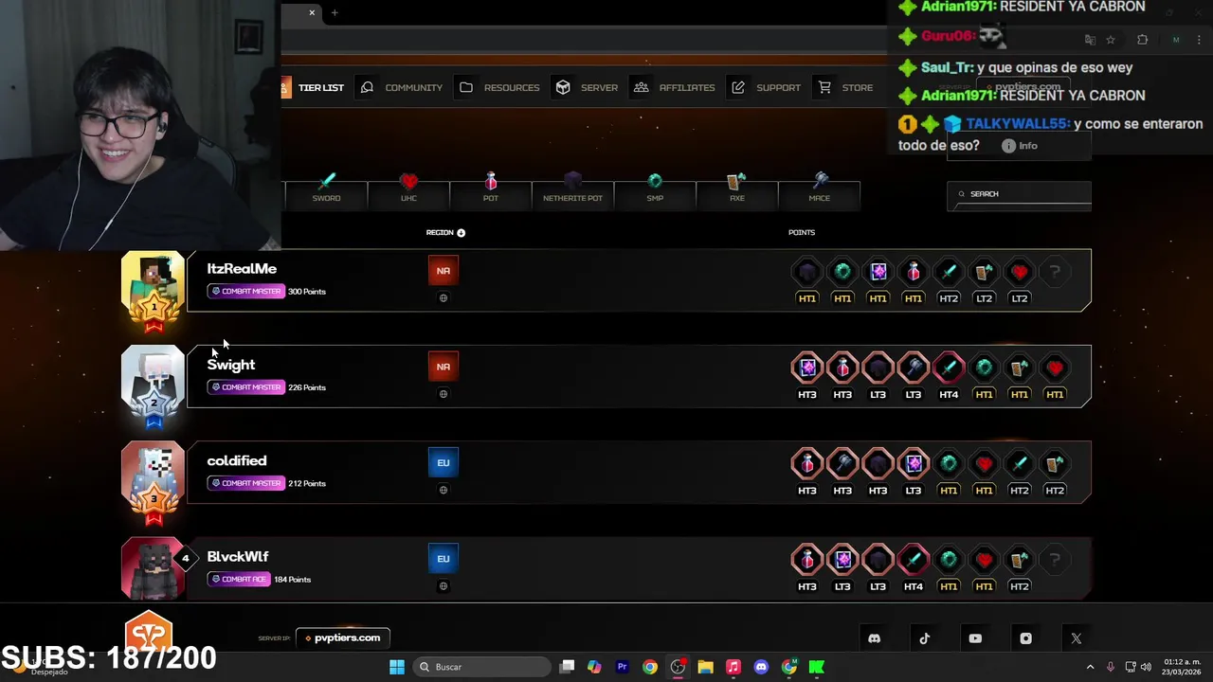Open the Instagram link in footer
Image resolution: width=1213 pixels, height=682 pixels.
point(1025,638)
